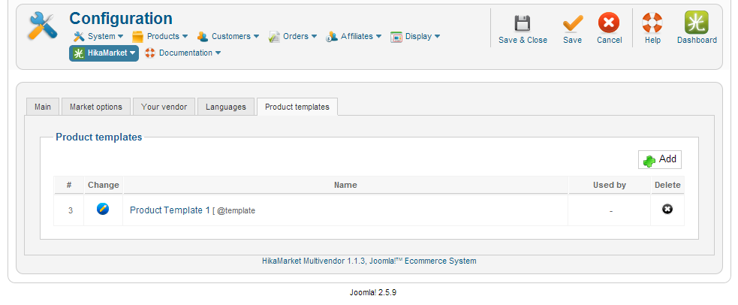This screenshot has height=305, width=738.
Task: Click the Configuration wrench and screwdriver icon
Action: coord(42,26)
